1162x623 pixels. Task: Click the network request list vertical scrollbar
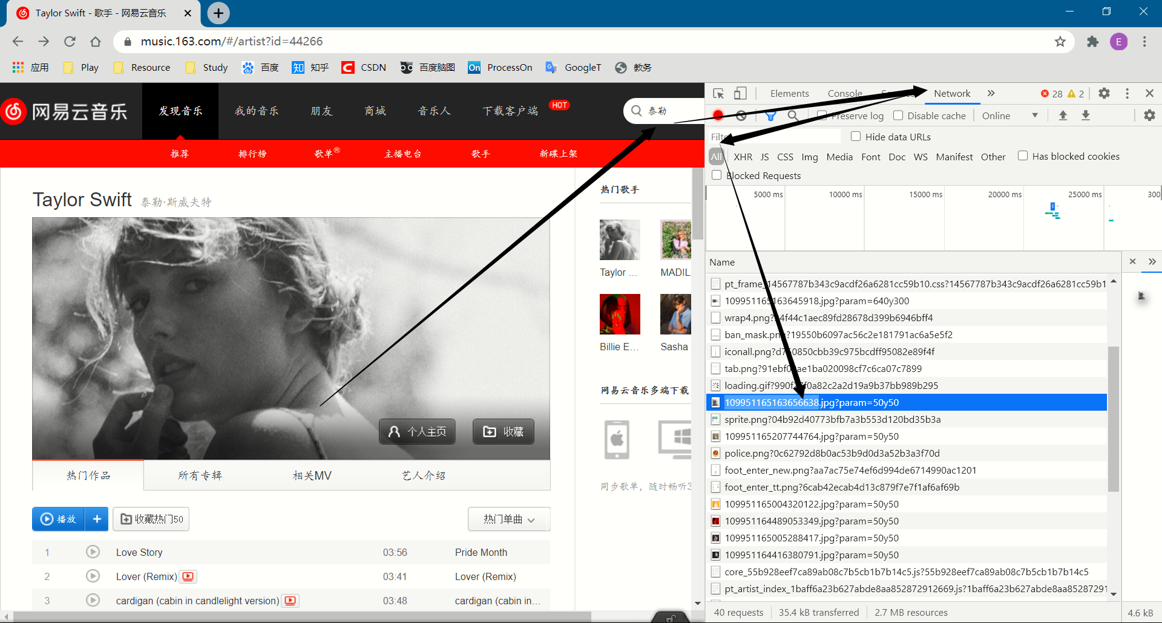[1113, 419]
